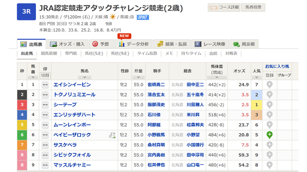Viewport: 307px width, 172px height.
Task: Select the 馬柱(5走) sub-tab
Action: point(94,54)
